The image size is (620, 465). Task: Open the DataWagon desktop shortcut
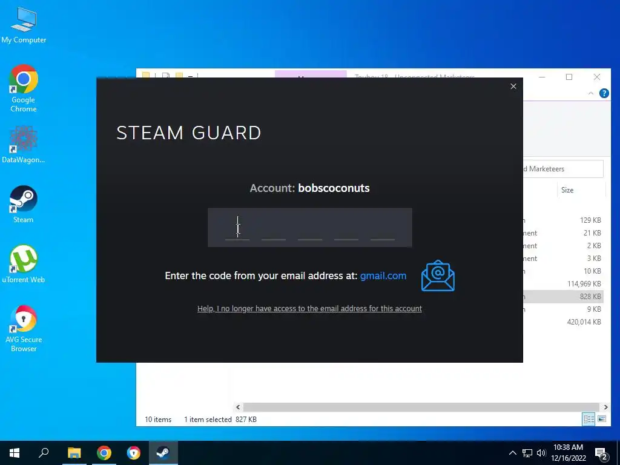(24, 144)
